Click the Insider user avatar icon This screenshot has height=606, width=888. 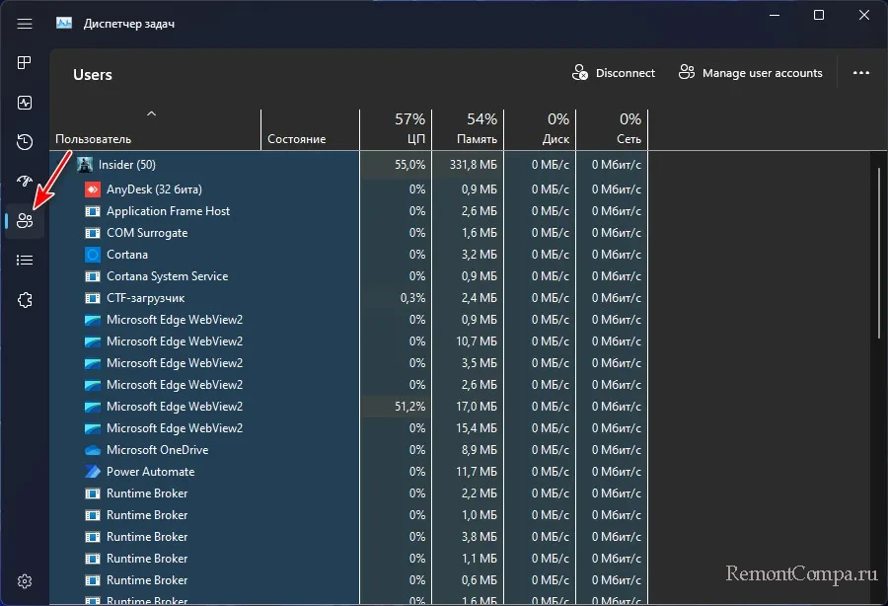click(85, 165)
